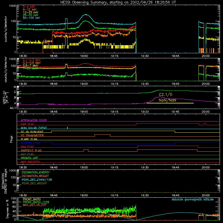The width and height of the screenshot is (223, 223).
Task: Select the Degrees or % axis label
Action: pyautogui.click(x=7, y=209)
